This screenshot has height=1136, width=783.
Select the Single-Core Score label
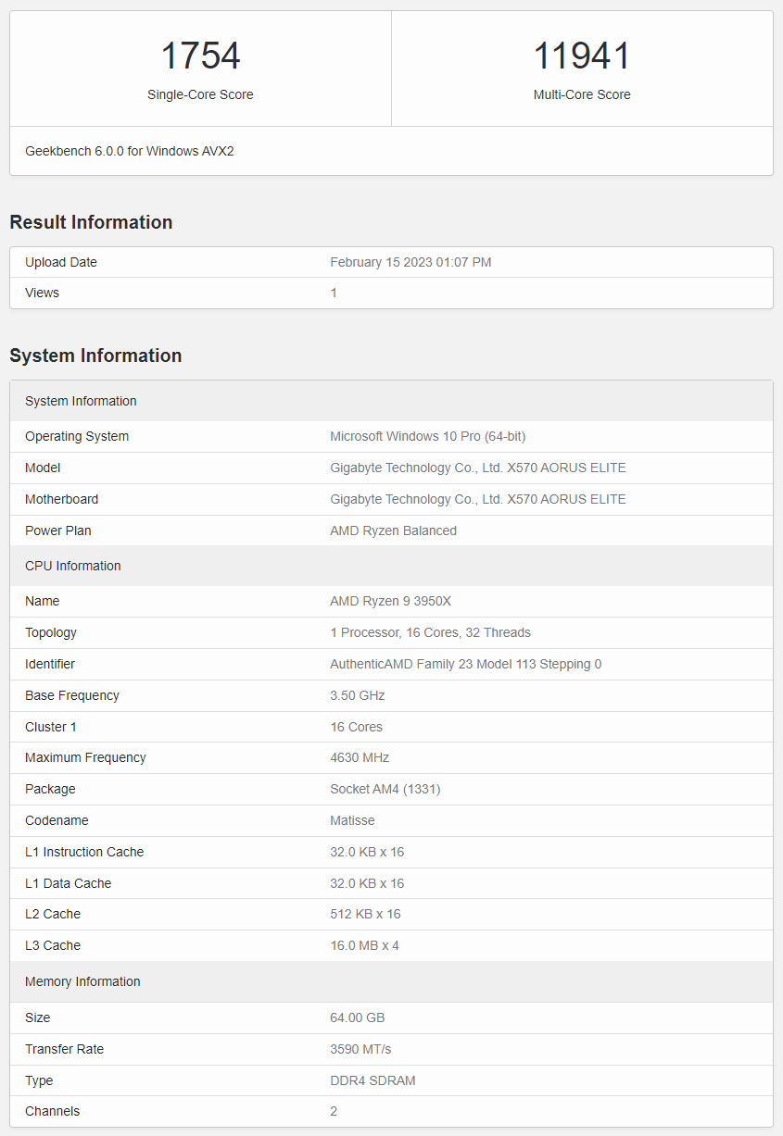(200, 94)
